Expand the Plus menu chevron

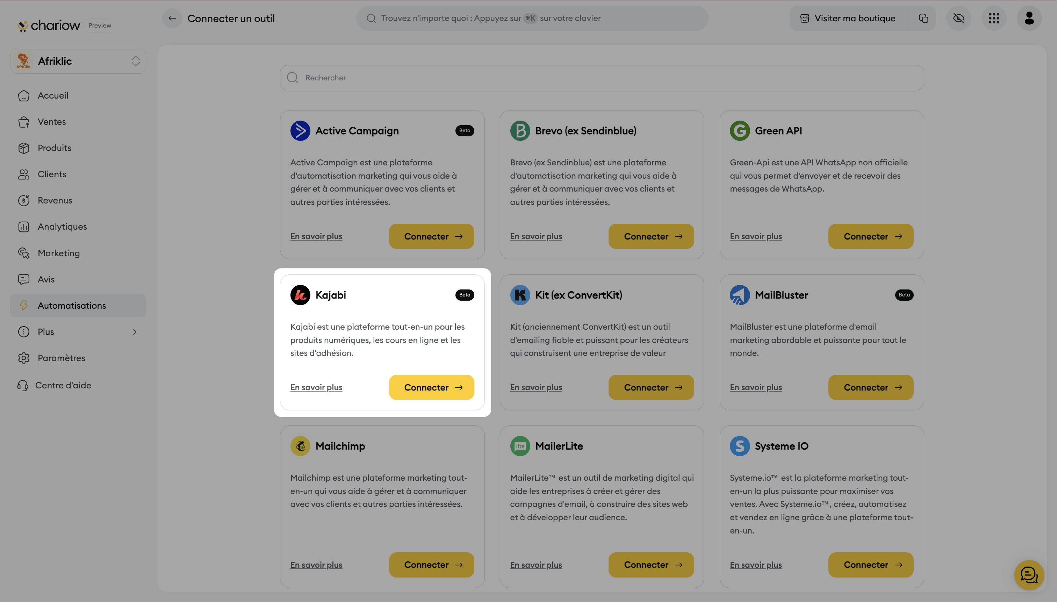(x=134, y=332)
